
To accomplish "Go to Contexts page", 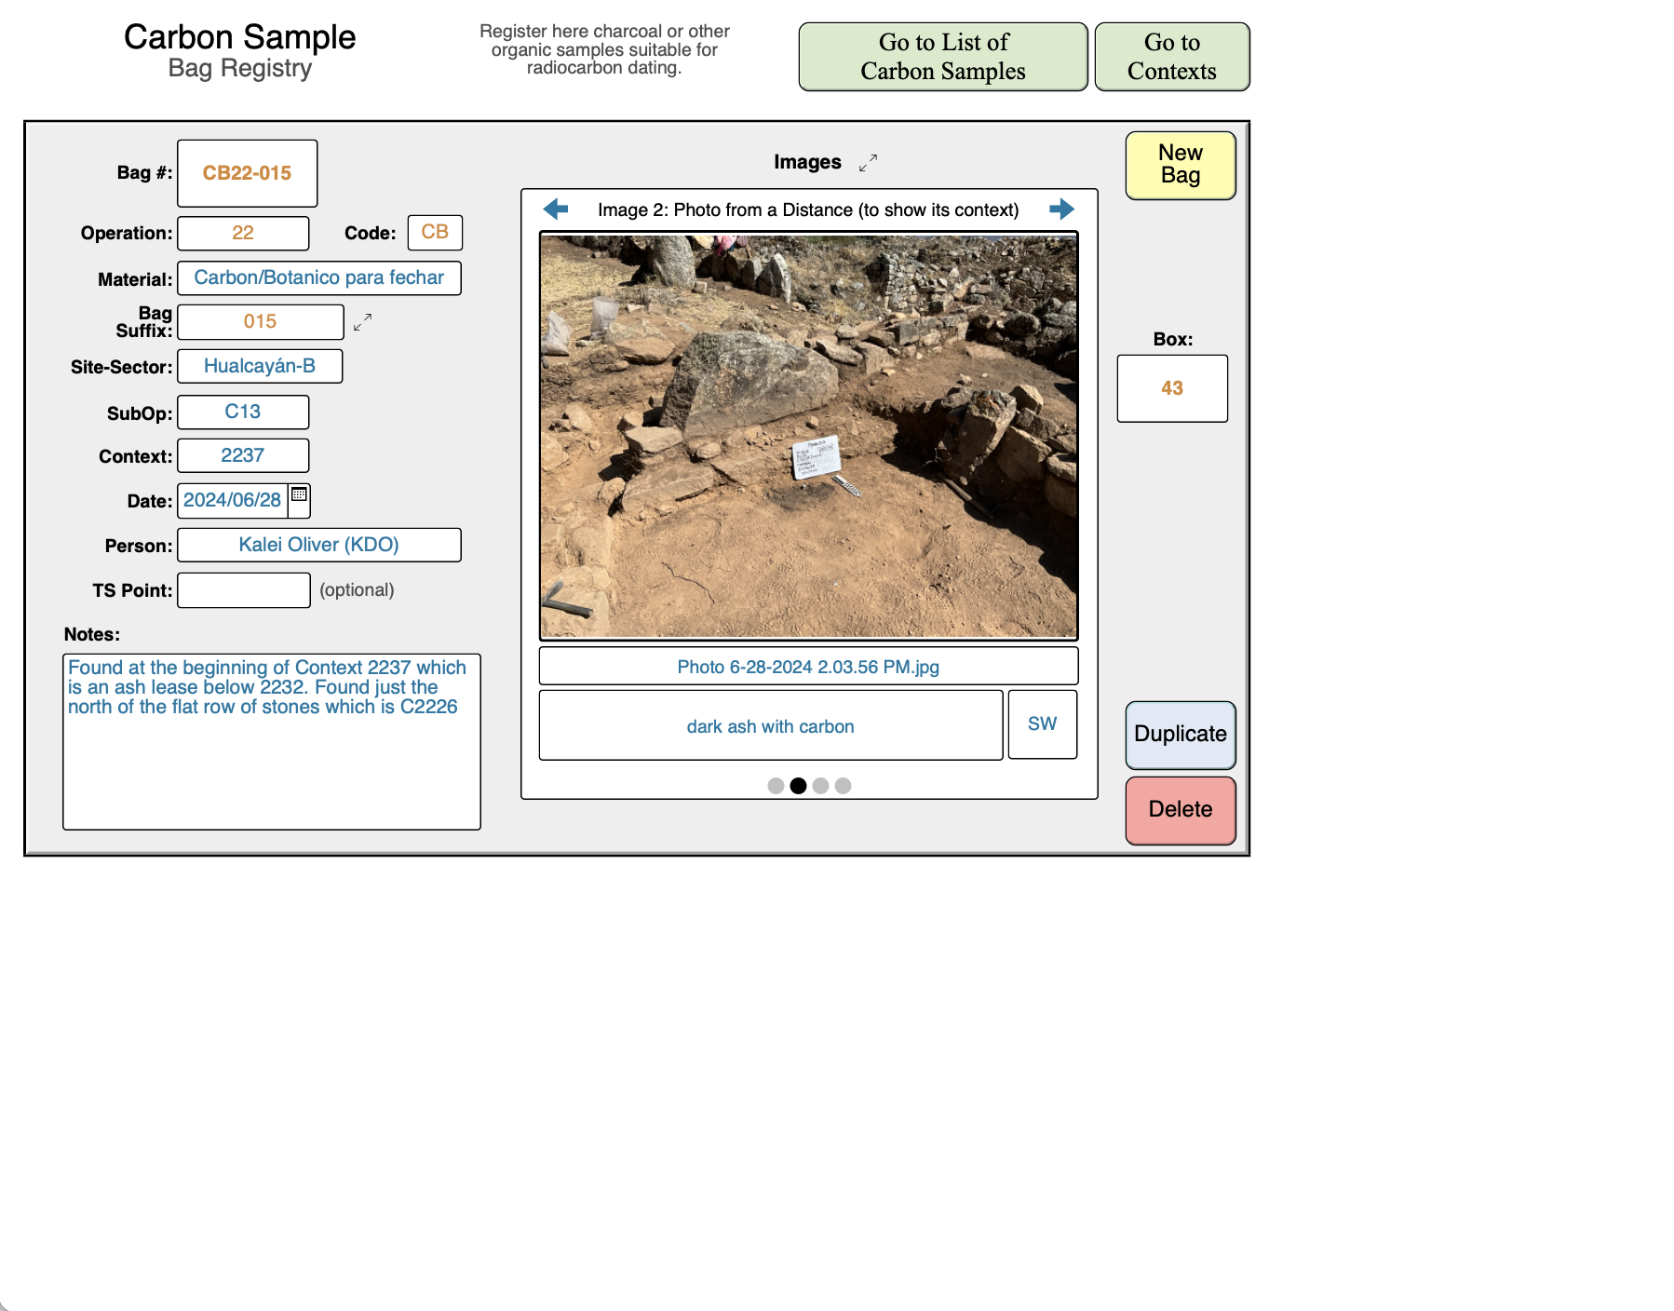I will tap(1171, 57).
